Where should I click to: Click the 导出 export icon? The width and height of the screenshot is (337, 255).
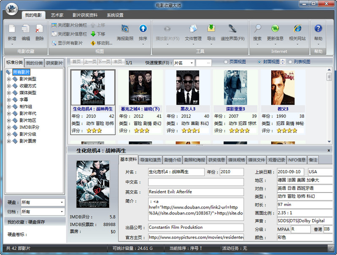point(211,28)
